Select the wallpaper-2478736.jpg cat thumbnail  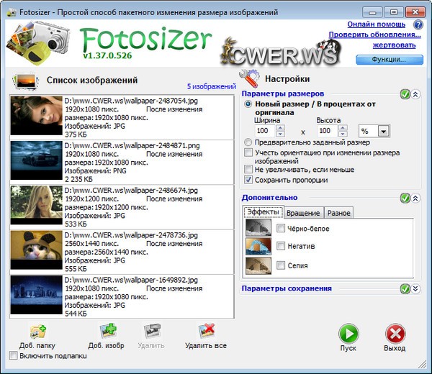point(35,252)
